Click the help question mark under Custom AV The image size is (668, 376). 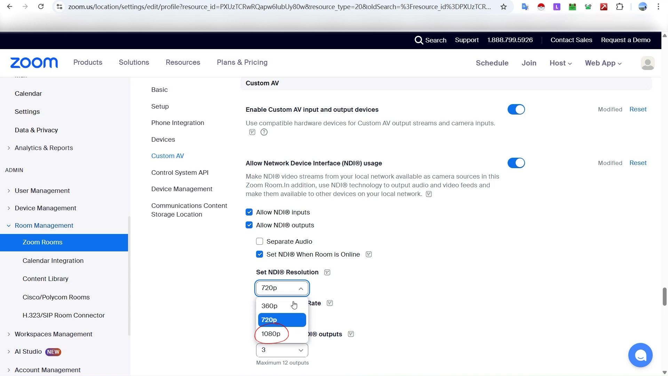(264, 132)
